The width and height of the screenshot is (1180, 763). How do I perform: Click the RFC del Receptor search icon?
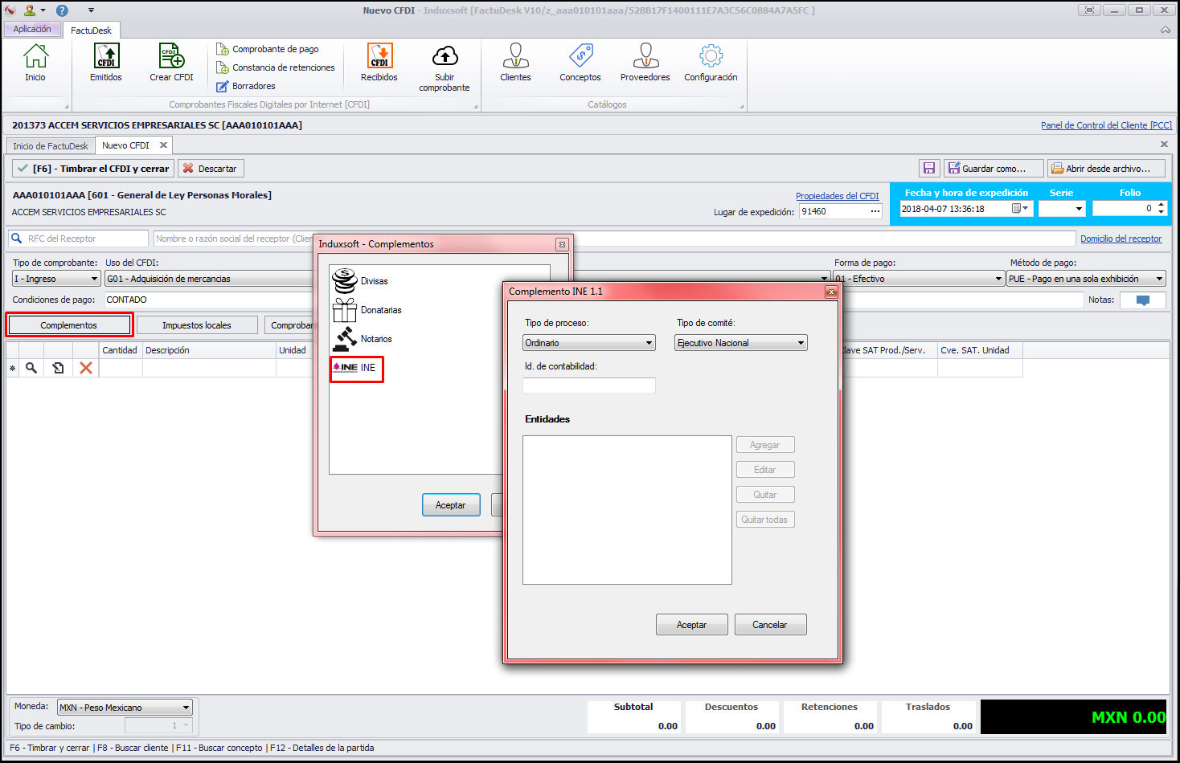16,239
